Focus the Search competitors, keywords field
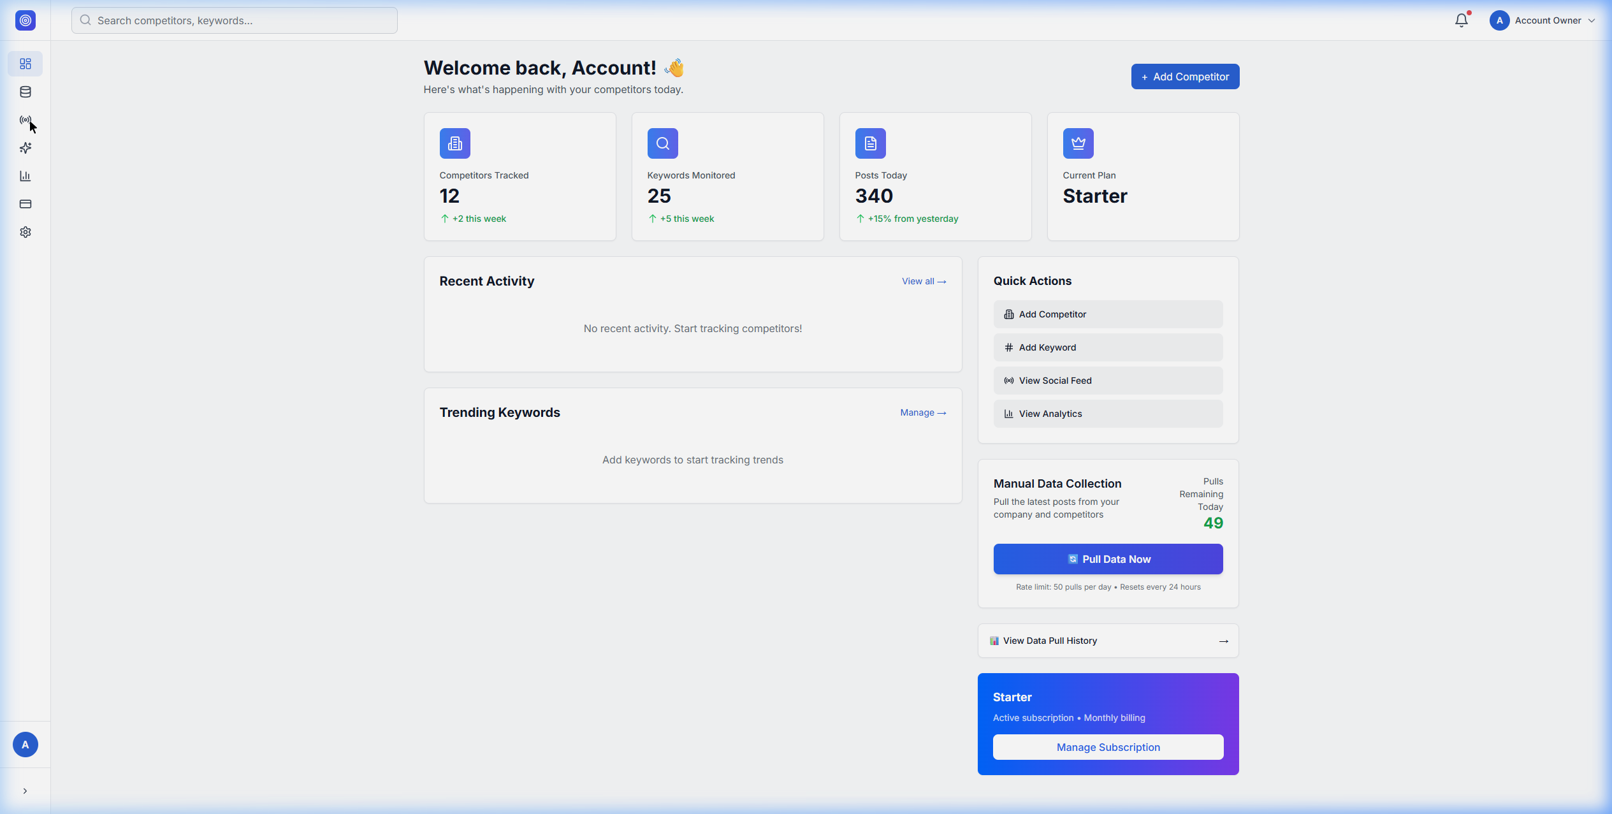Image resolution: width=1612 pixels, height=814 pixels. point(235,20)
